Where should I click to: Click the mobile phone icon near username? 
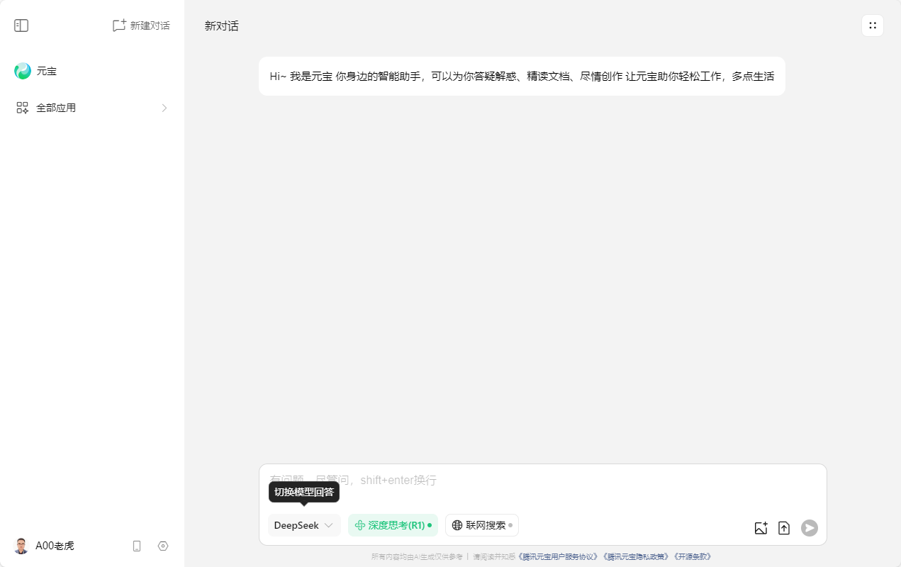(x=136, y=546)
